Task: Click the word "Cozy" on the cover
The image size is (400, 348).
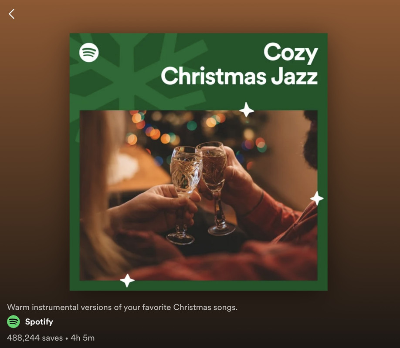Action: coord(291,53)
